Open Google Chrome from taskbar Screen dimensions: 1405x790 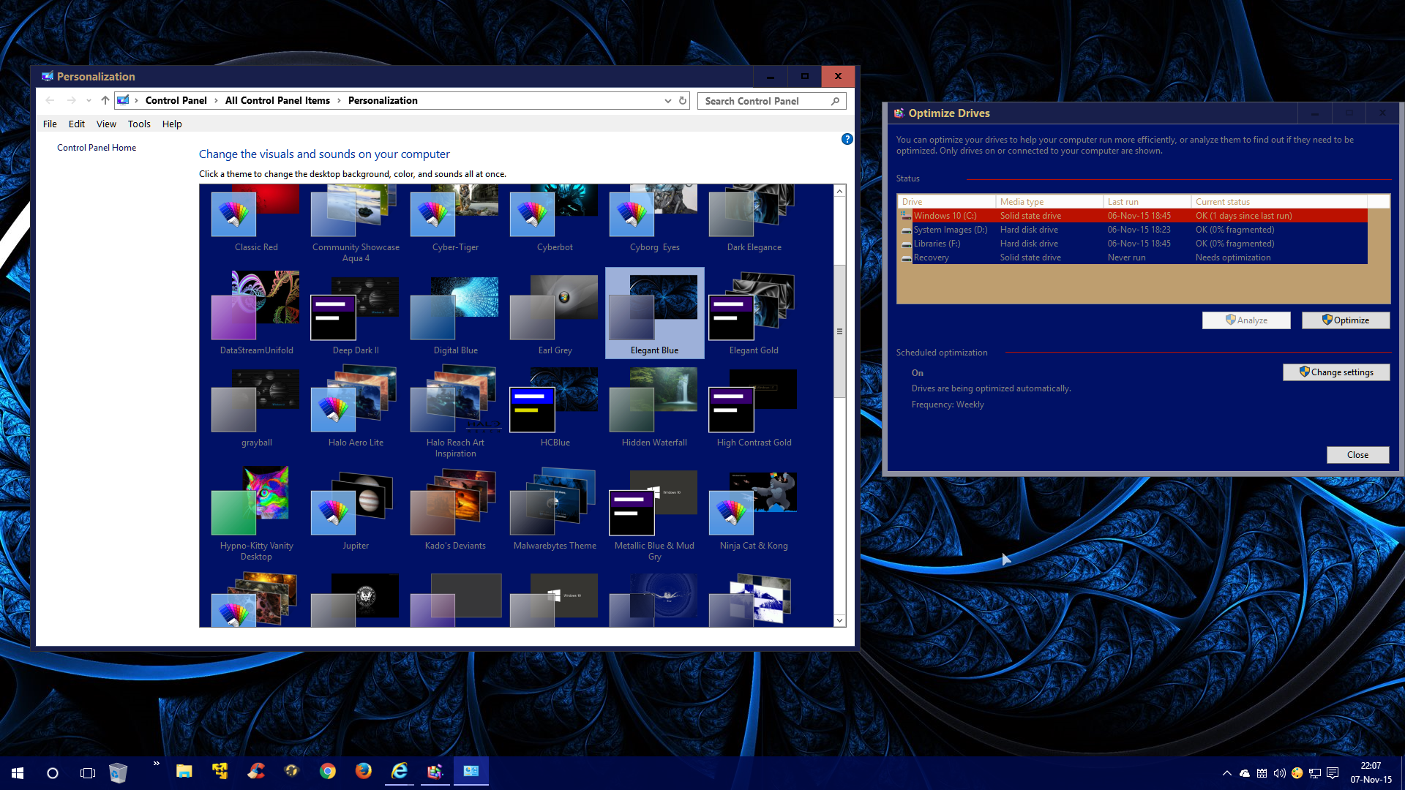pyautogui.click(x=327, y=772)
